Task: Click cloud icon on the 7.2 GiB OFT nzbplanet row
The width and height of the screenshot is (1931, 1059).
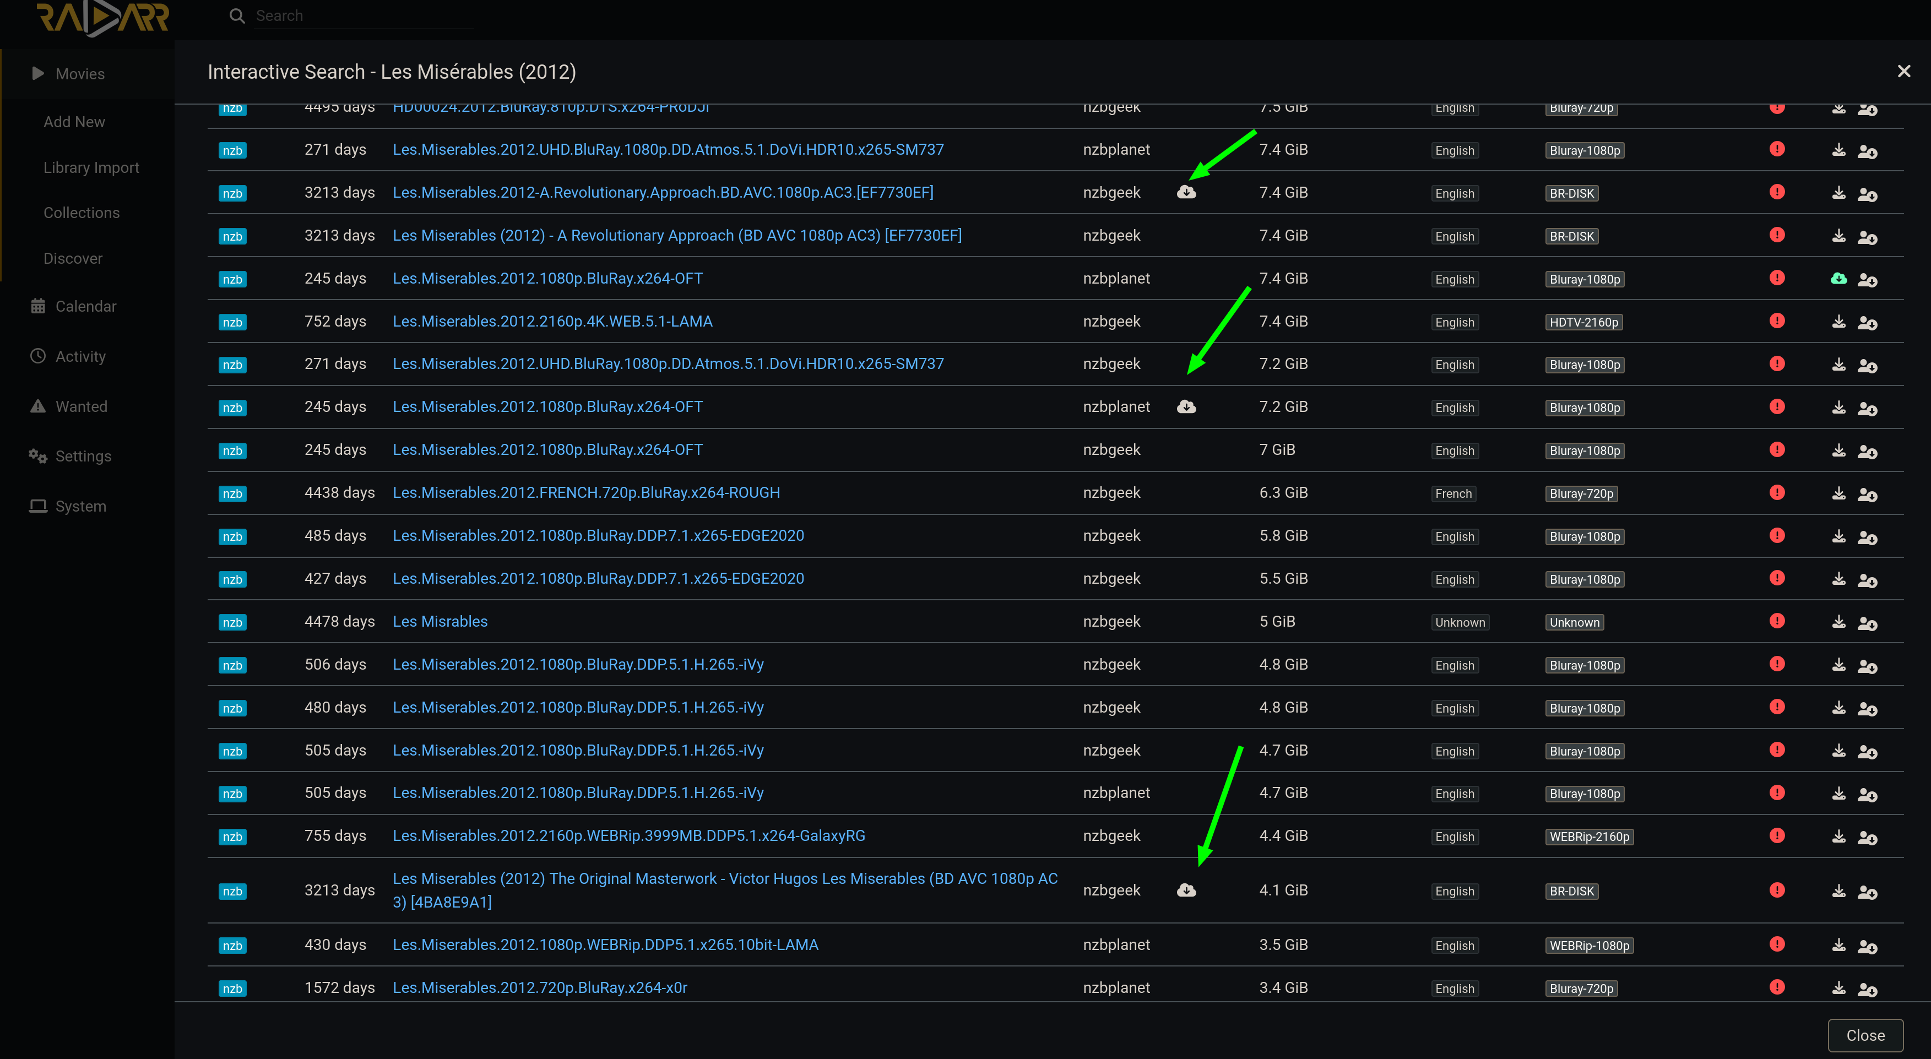Action: pyautogui.click(x=1186, y=407)
